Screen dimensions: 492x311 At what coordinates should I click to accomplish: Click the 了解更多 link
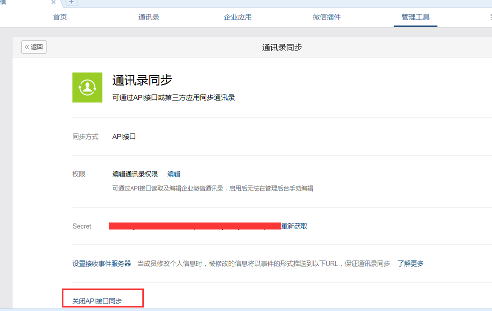point(411,263)
